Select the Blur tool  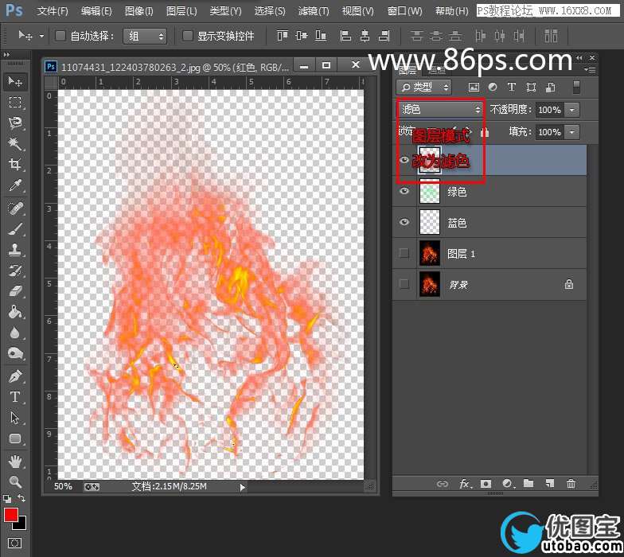click(x=15, y=333)
